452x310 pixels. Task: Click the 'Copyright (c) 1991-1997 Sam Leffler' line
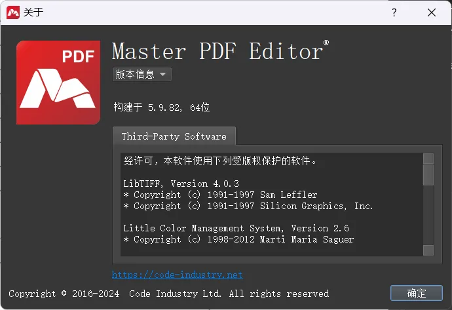click(x=220, y=195)
